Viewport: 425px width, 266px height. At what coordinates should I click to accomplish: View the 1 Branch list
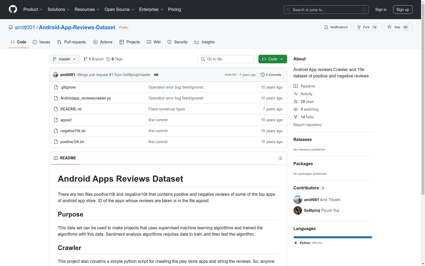point(93,59)
